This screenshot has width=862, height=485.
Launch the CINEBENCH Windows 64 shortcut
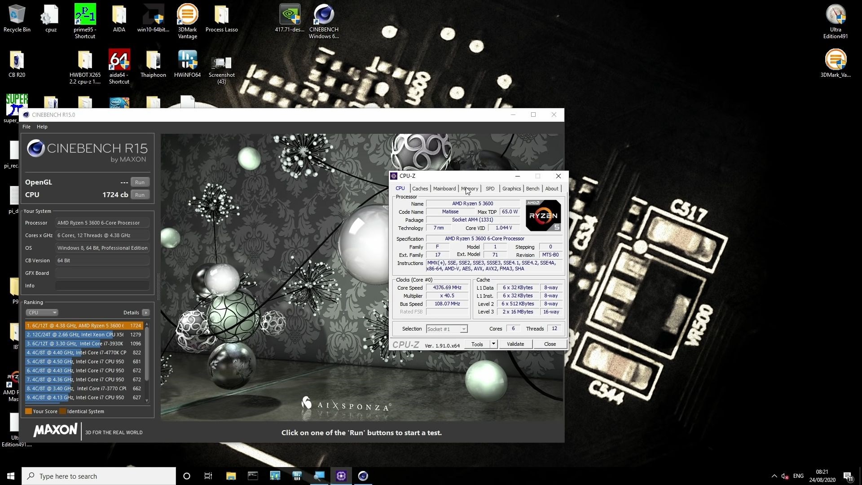(x=324, y=21)
